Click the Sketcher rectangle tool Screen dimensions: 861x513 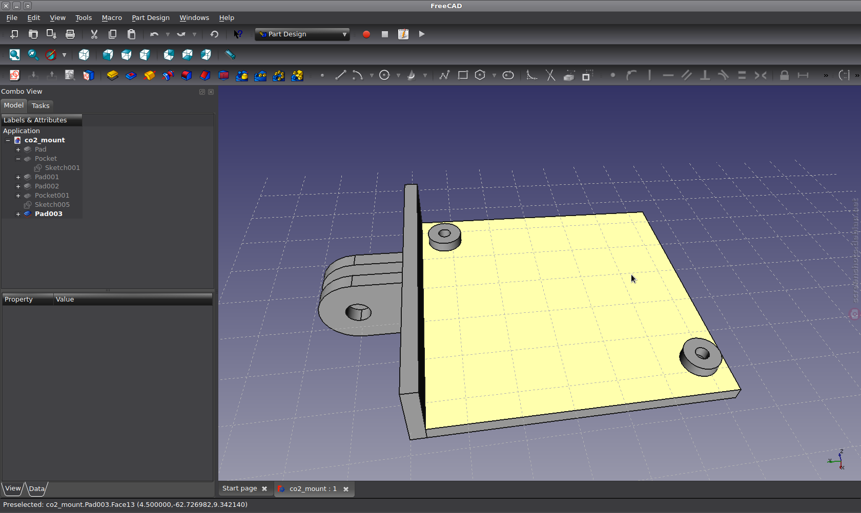click(x=462, y=75)
